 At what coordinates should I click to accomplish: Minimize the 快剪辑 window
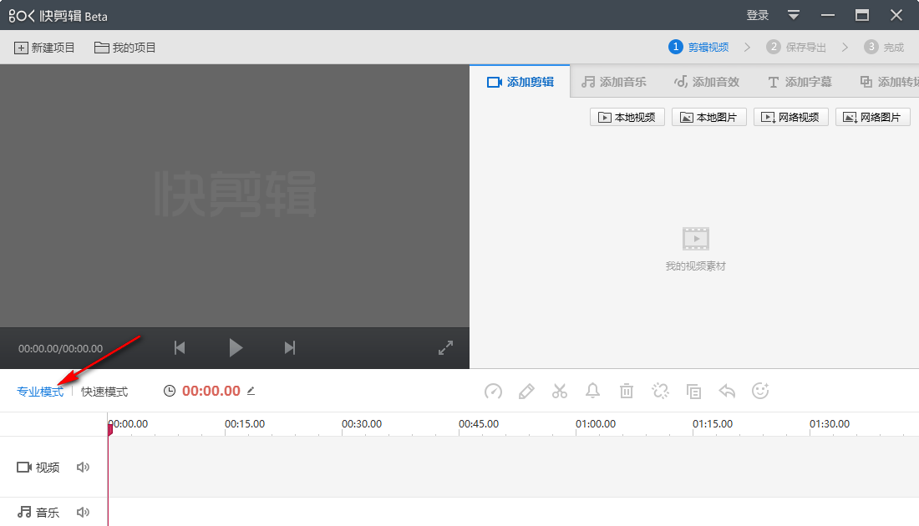[x=828, y=16]
